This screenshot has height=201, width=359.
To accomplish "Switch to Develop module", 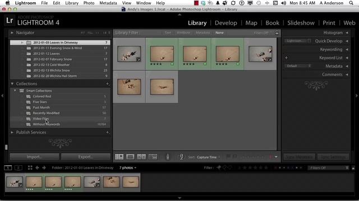I will tap(225, 23).
